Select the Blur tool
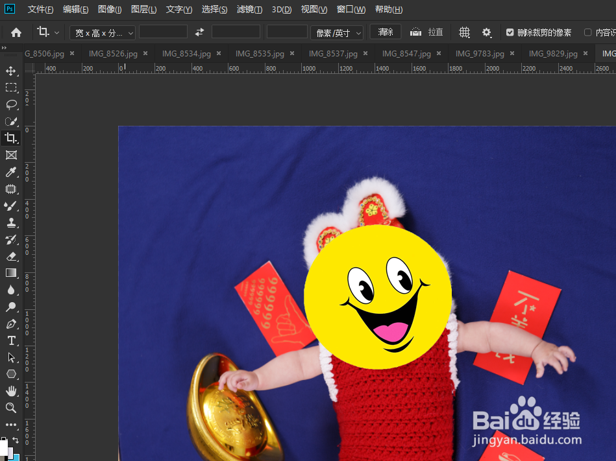Image resolution: width=616 pixels, height=461 pixels. click(11, 290)
